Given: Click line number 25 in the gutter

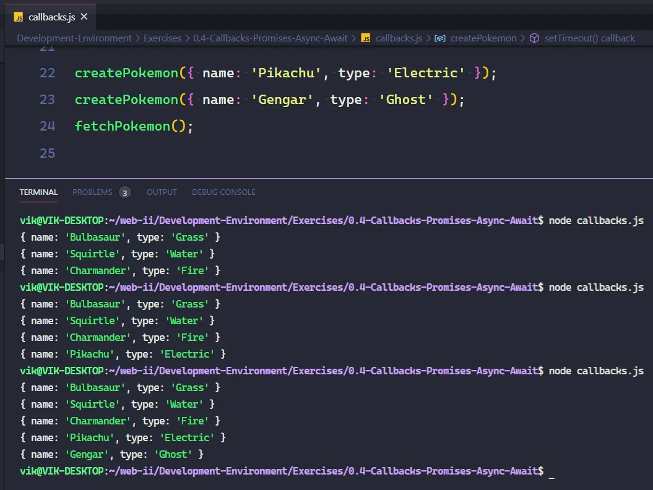Looking at the screenshot, I should 48,153.
